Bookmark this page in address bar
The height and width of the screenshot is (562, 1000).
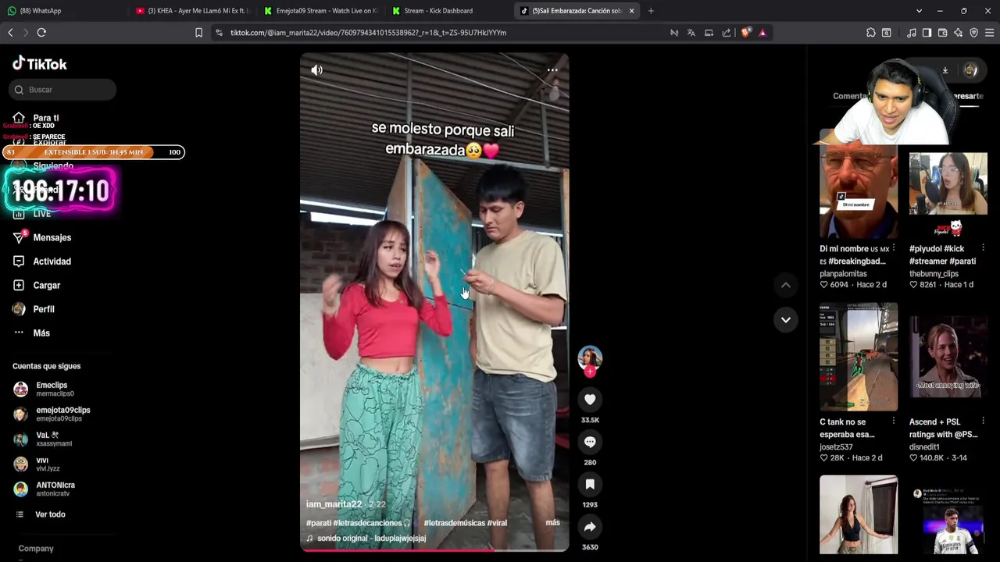point(198,33)
